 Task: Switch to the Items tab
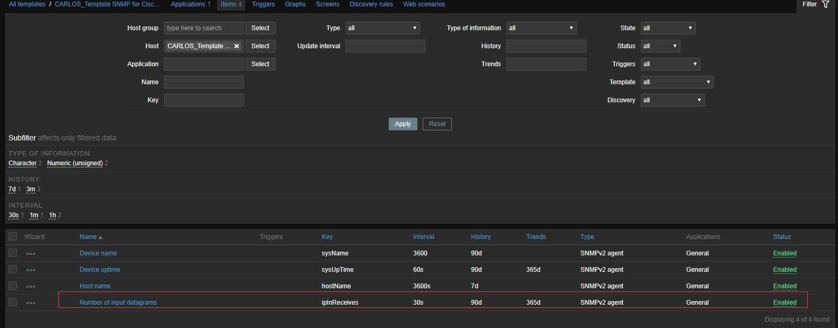coord(231,4)
